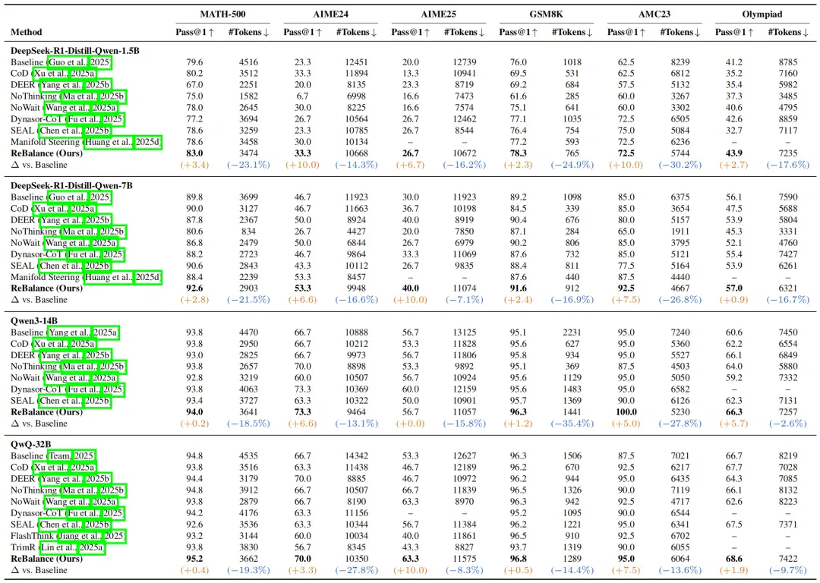The image size is (820, 583).
Task: Select the 2231 GSM8K baseline tokens value
Action: coord(572,332)
